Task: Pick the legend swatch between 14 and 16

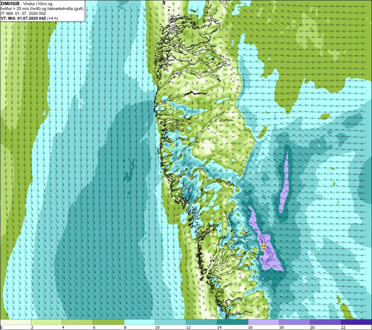Action: [x=232, y=322]
